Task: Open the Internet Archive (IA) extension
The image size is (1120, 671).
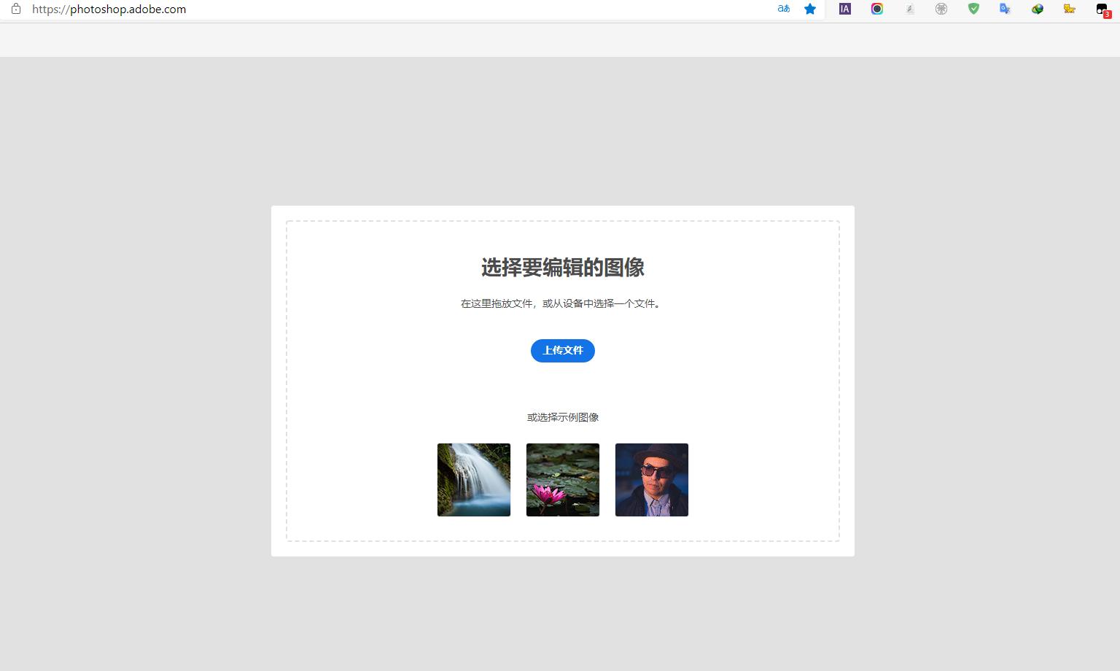Action: click(844, 9)
